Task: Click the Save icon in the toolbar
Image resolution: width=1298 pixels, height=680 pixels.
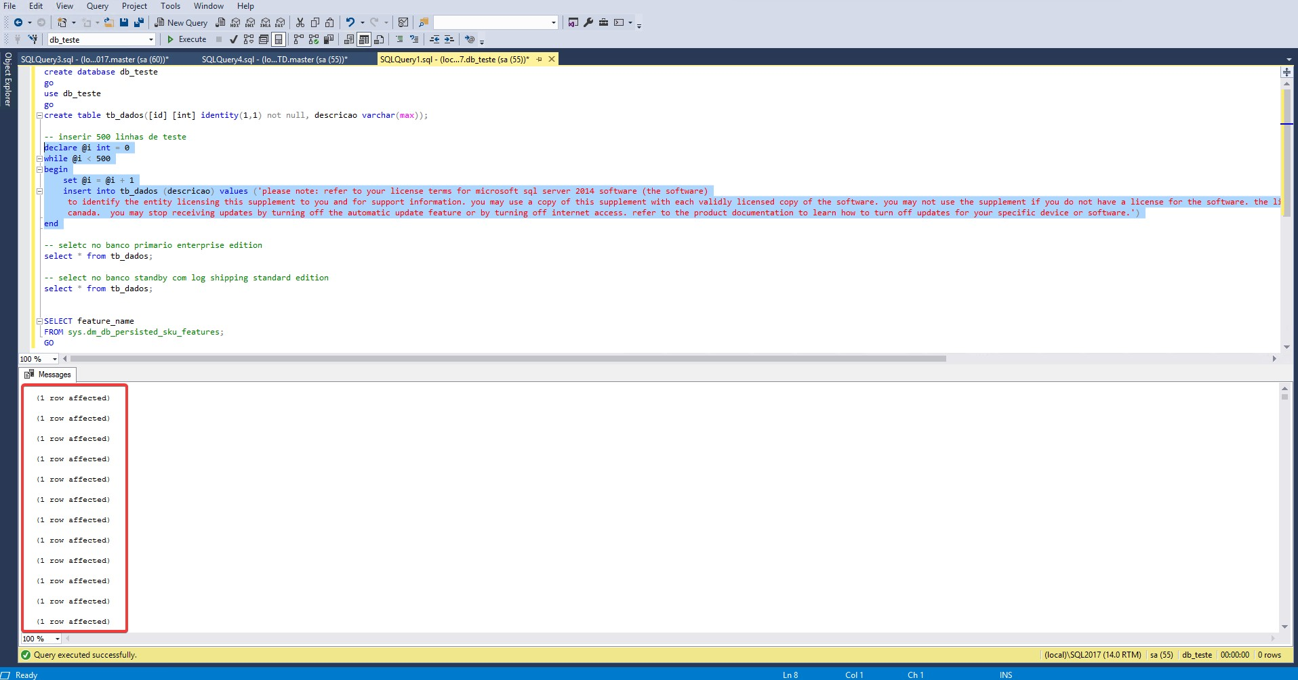Action: [123, 22]
